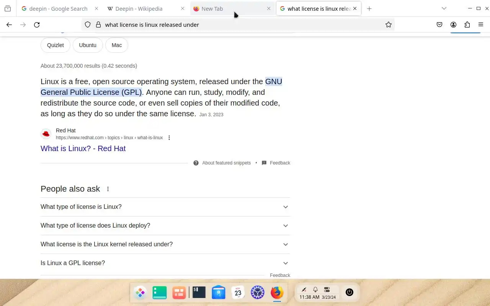Close the linux license search tab
This screenshot has height=306, width=490.
coord(355,8)
